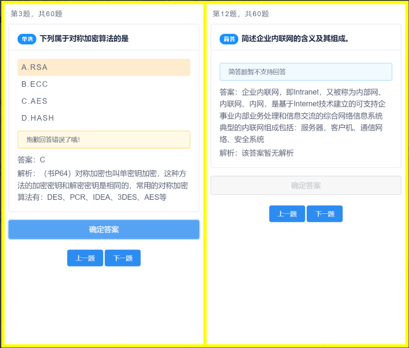Click the 解析：该答案暂无解析 text
The width and height of the screenshot is (409, 348).
coord(256,153)
